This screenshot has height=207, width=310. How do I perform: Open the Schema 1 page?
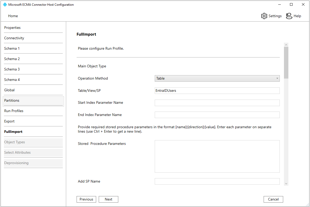point(12,48)
